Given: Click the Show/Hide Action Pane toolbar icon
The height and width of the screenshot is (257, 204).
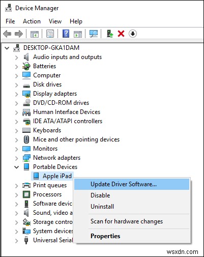Looking at the screenshot, I should 78,34.
